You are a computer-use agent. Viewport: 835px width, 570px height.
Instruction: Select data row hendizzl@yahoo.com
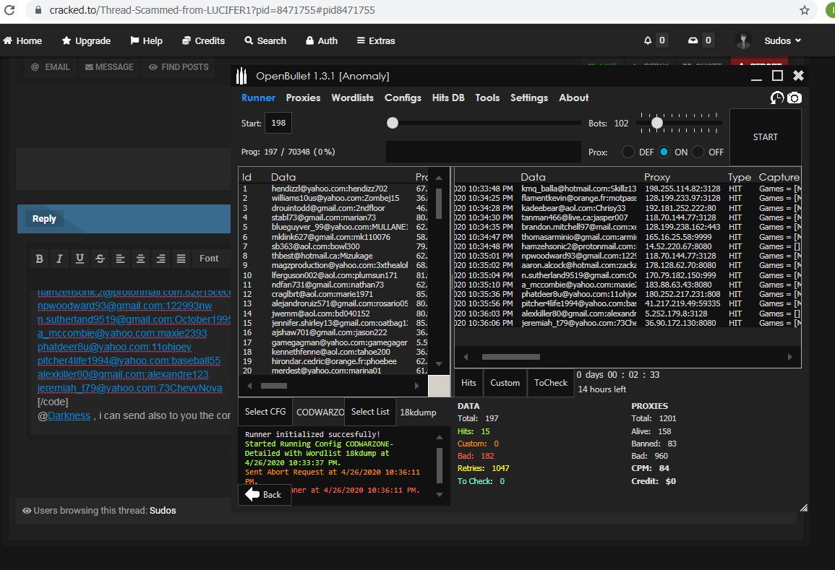coord(335,189)
